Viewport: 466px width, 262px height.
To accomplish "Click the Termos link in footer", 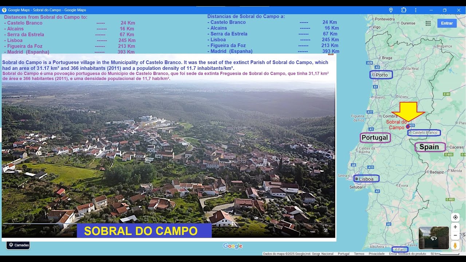I will pos(359,254).
